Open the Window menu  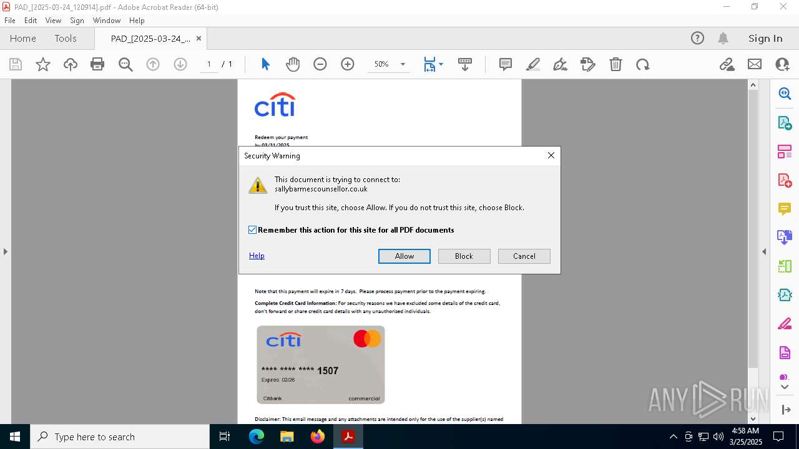pos(107,21)
